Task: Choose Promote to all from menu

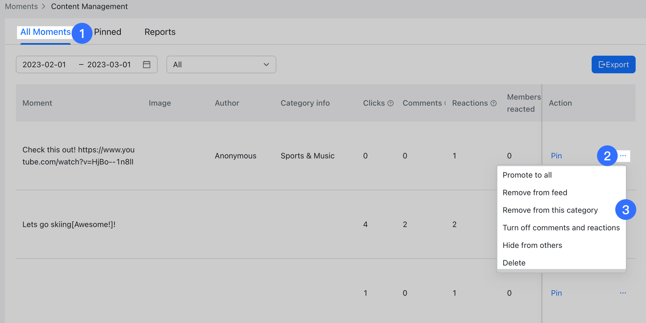Action: (x=527, y=175)
